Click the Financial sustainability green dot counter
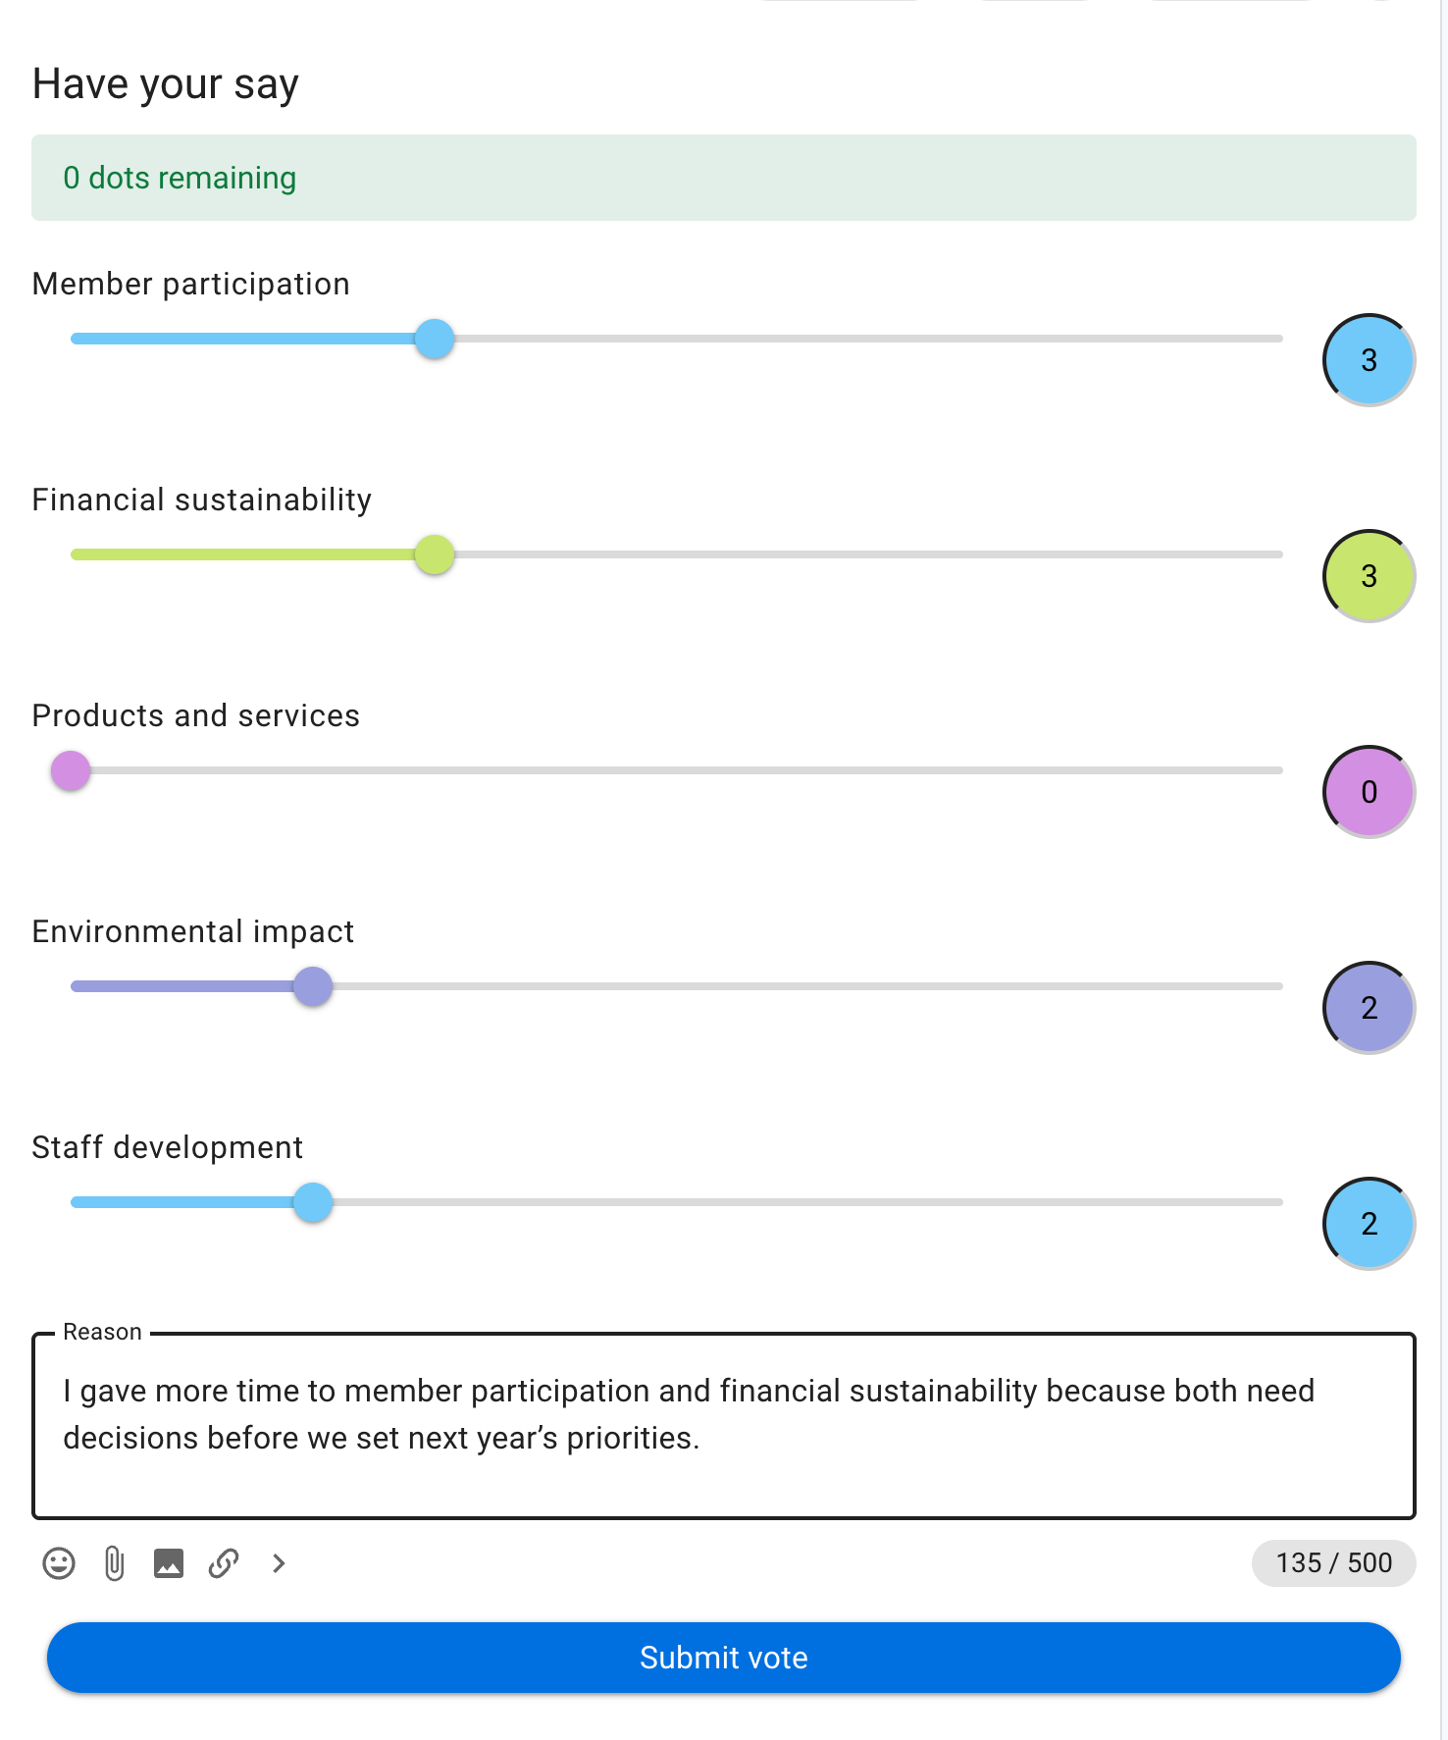The width and height of the screenshot is (1448, 1740). click(1369, 576)
